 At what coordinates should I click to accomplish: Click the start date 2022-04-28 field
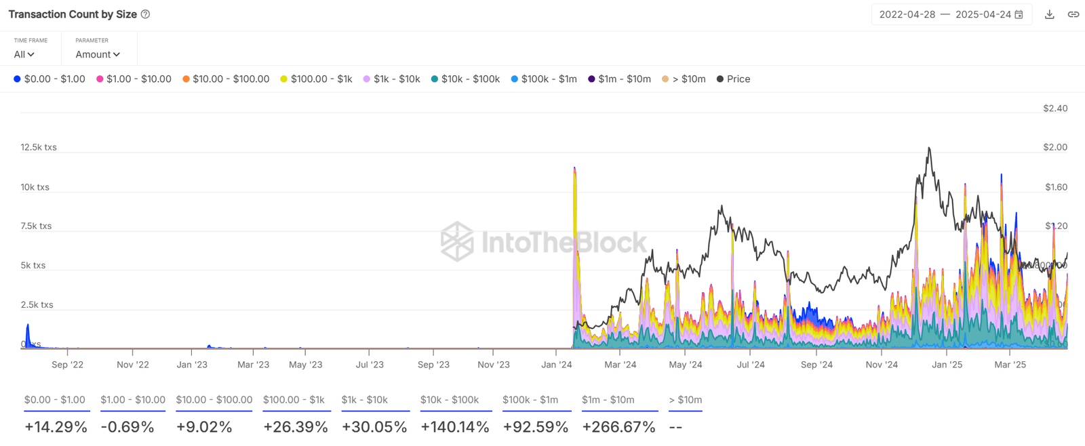[907, 14]
